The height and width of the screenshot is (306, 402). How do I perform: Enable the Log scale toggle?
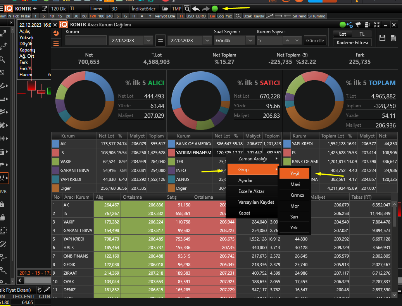click(221, 16)
